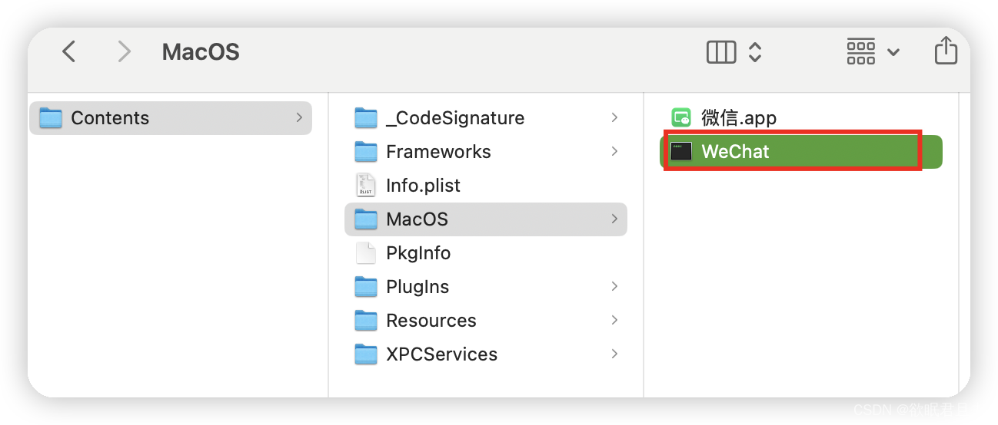This screenshot has height=425, width=998.
Task: Switch to column view layout icon
Action: pyautogui.click(x=721, y=51)
